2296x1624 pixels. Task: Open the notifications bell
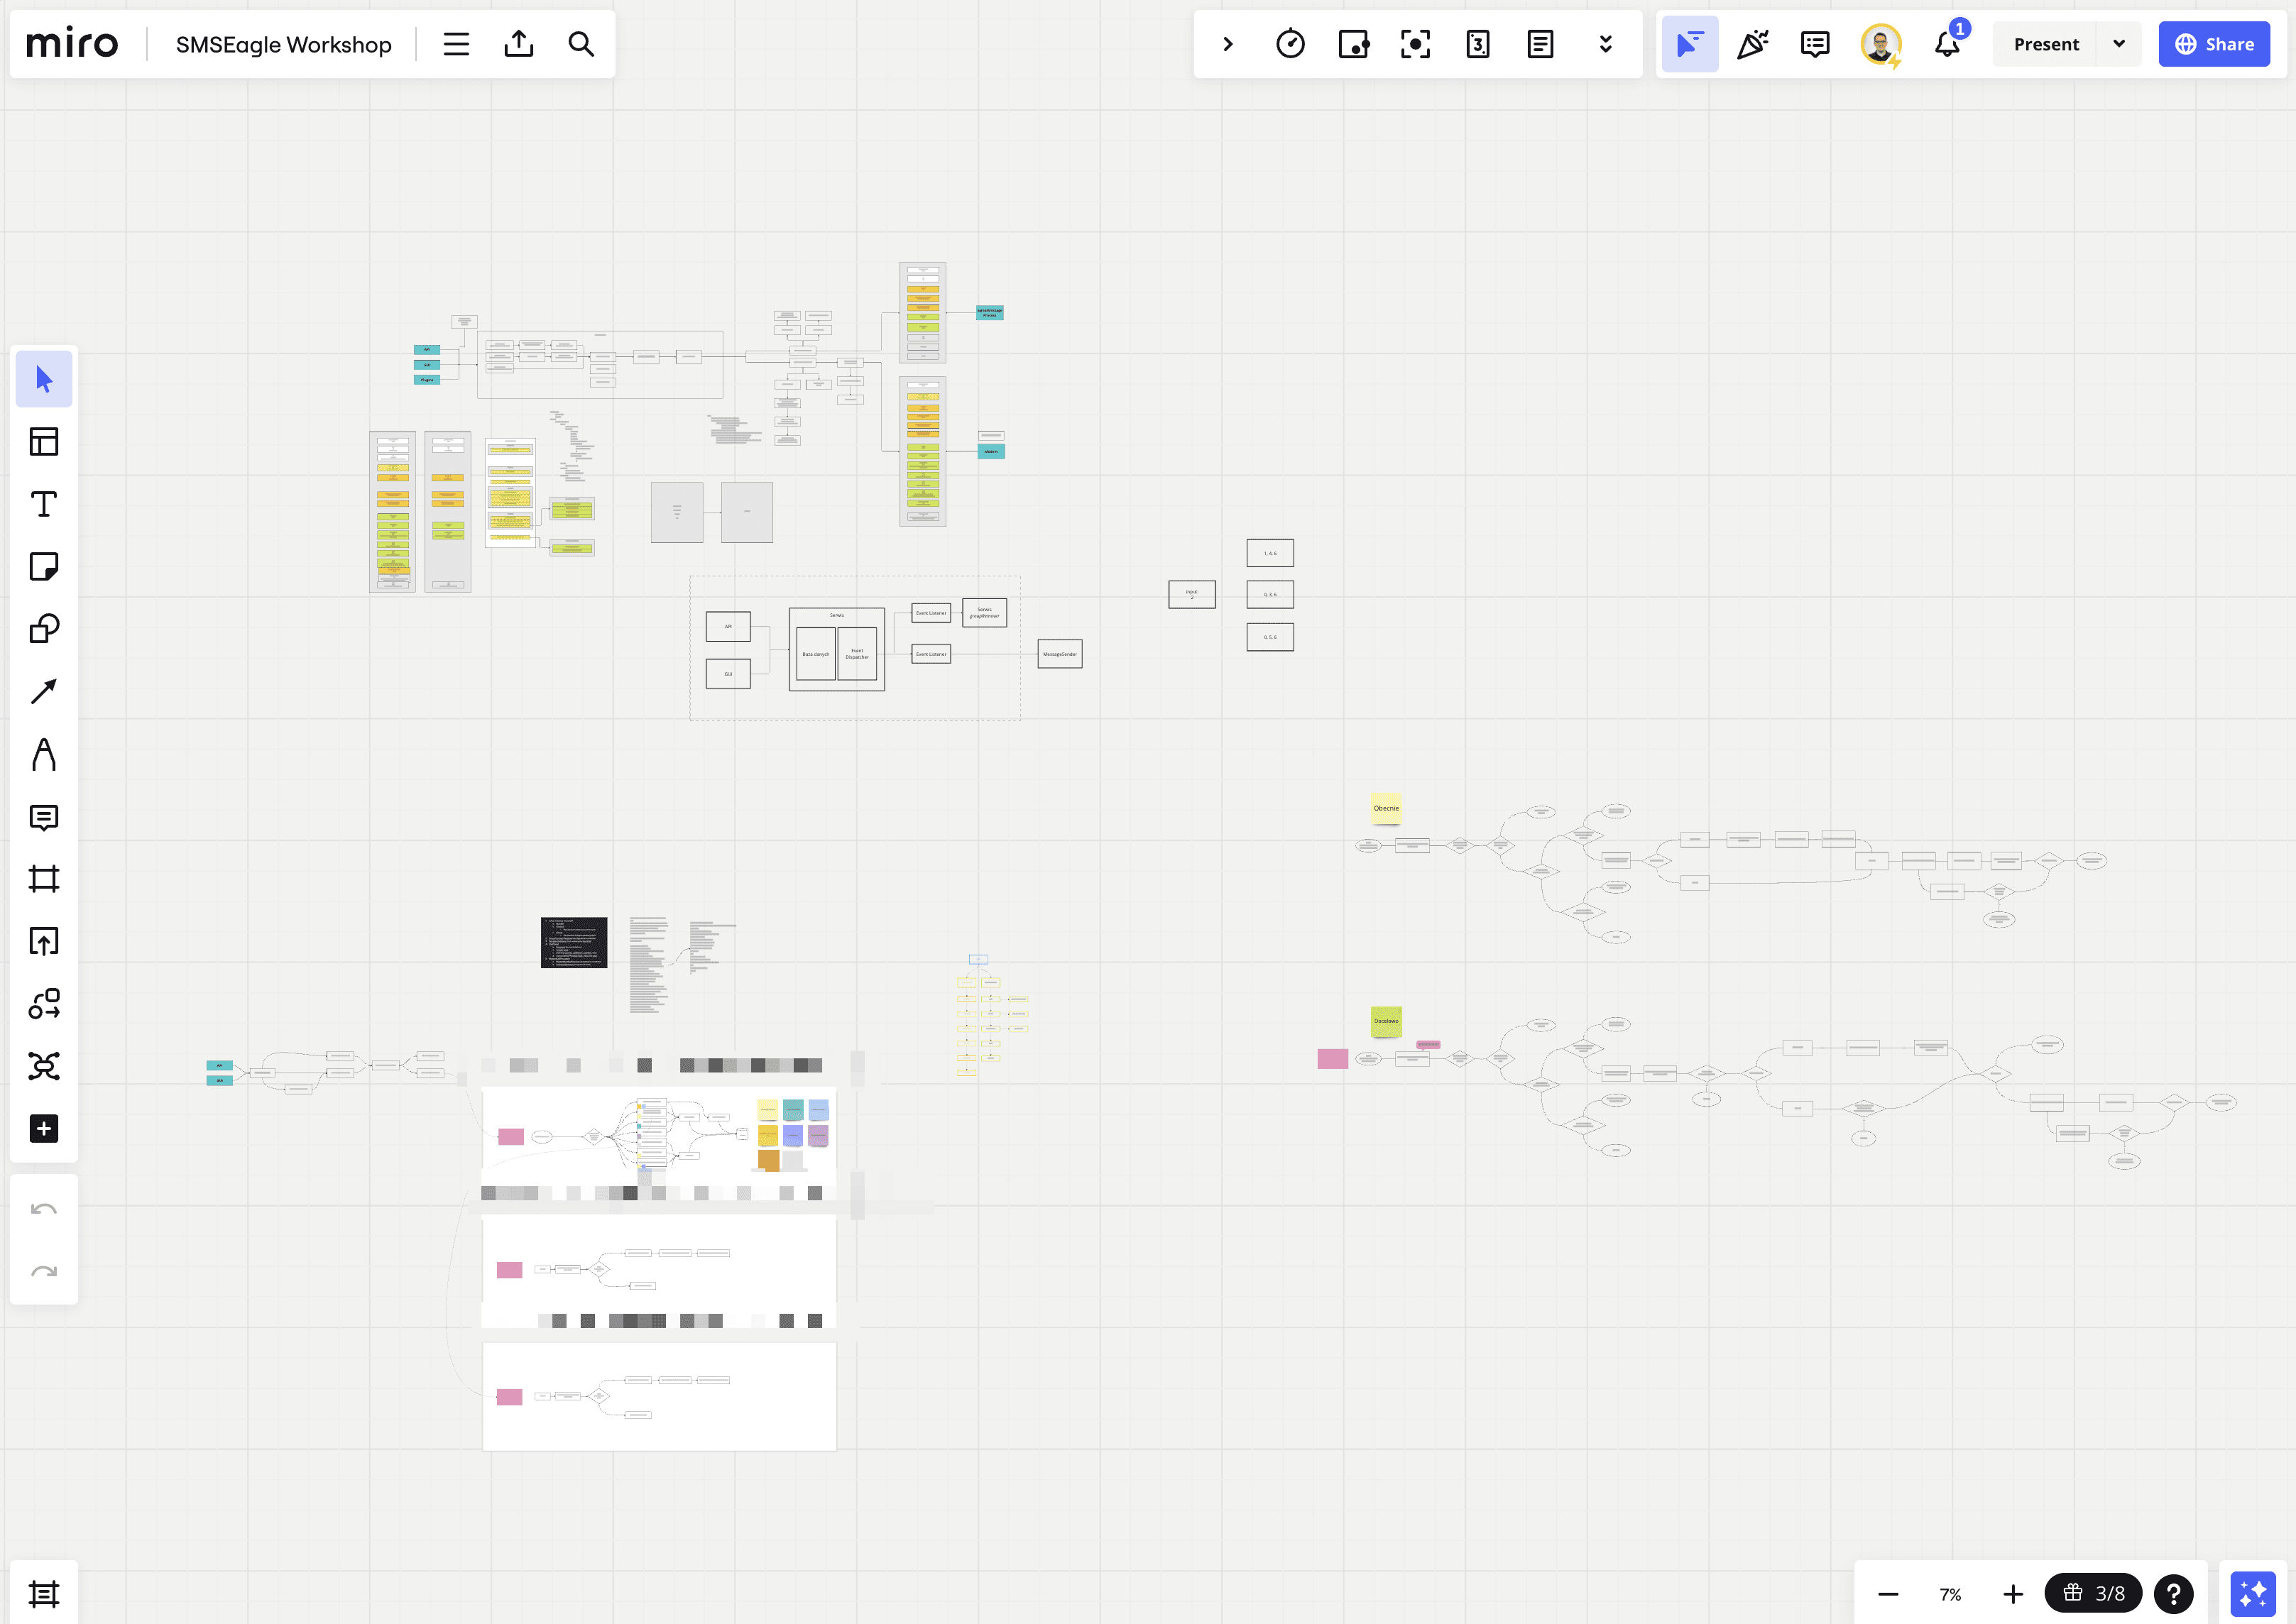pyautogui.click(x=1946, y=44)
